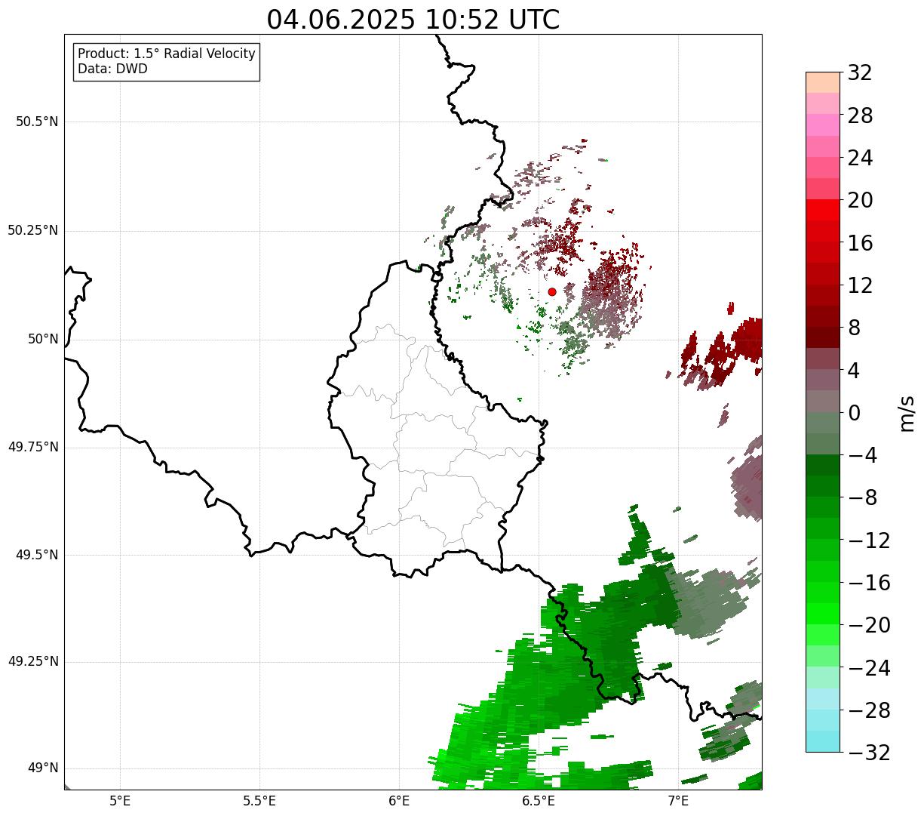Click the colorbar value 8
The image size is (924, 816).
(854, 328)
